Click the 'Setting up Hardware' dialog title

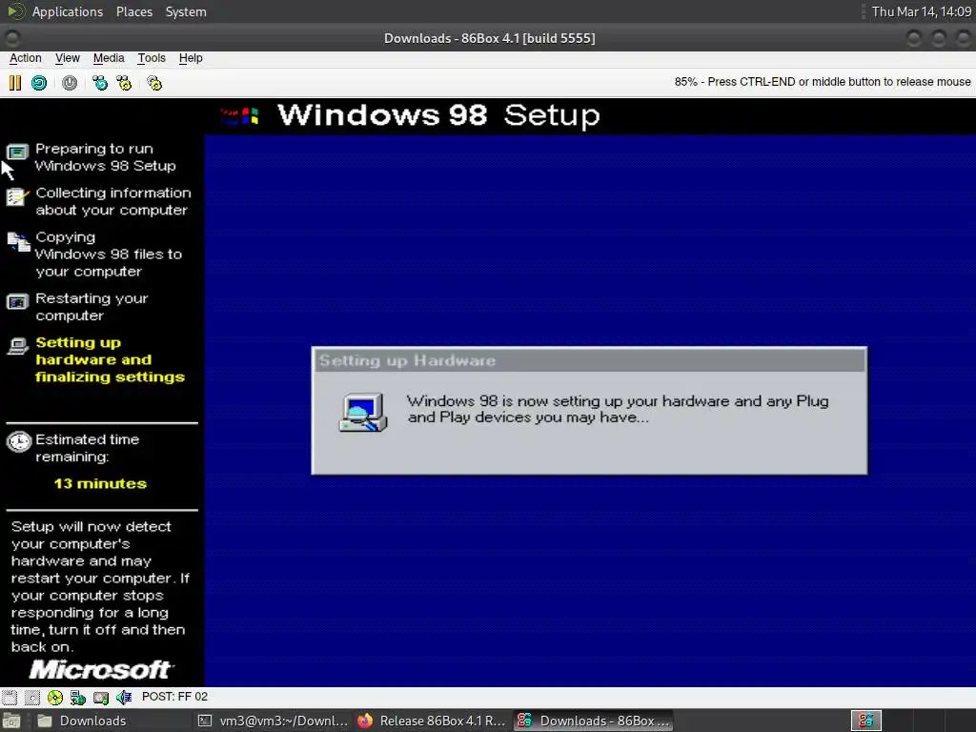[x=407, y=360]
